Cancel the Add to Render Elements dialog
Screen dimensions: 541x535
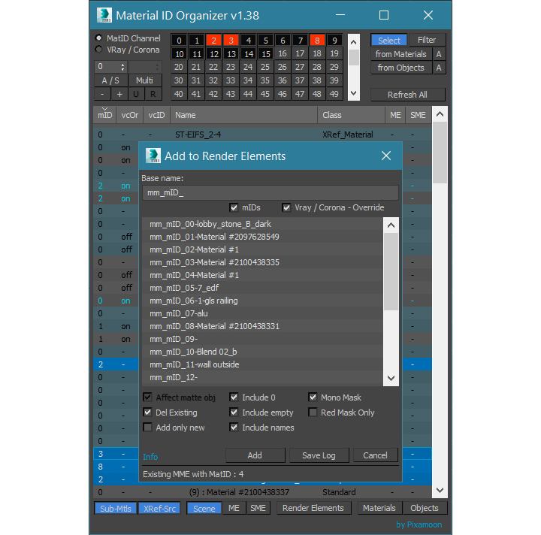(x=376, y=455)
